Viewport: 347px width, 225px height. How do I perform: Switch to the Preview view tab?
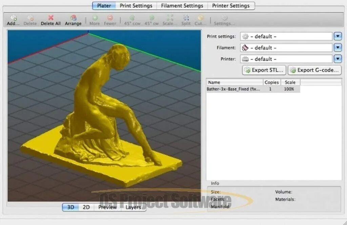107,207
